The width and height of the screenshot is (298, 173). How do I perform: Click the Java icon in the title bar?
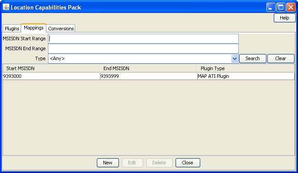point(6,7)
